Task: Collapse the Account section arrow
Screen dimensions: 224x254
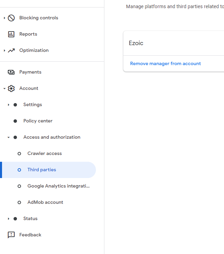Action: [4, 89]
